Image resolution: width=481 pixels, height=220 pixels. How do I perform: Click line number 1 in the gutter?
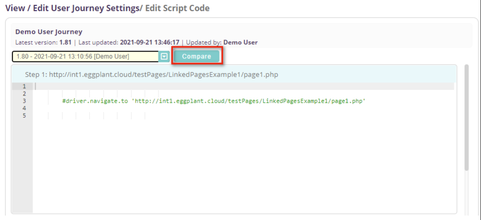click(24, 86)
